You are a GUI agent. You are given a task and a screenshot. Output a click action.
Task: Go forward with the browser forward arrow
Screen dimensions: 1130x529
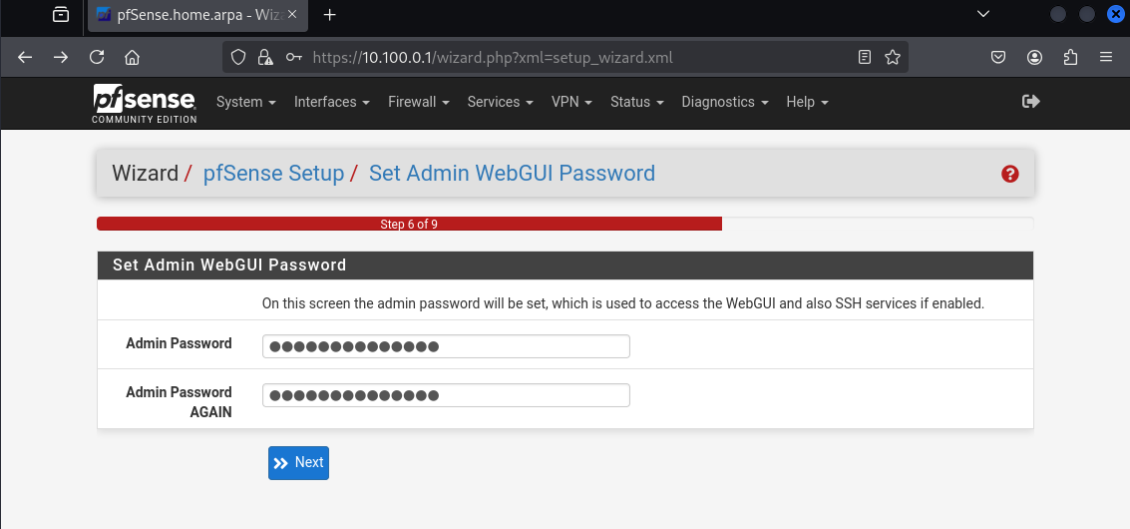(x=61, y=57)
